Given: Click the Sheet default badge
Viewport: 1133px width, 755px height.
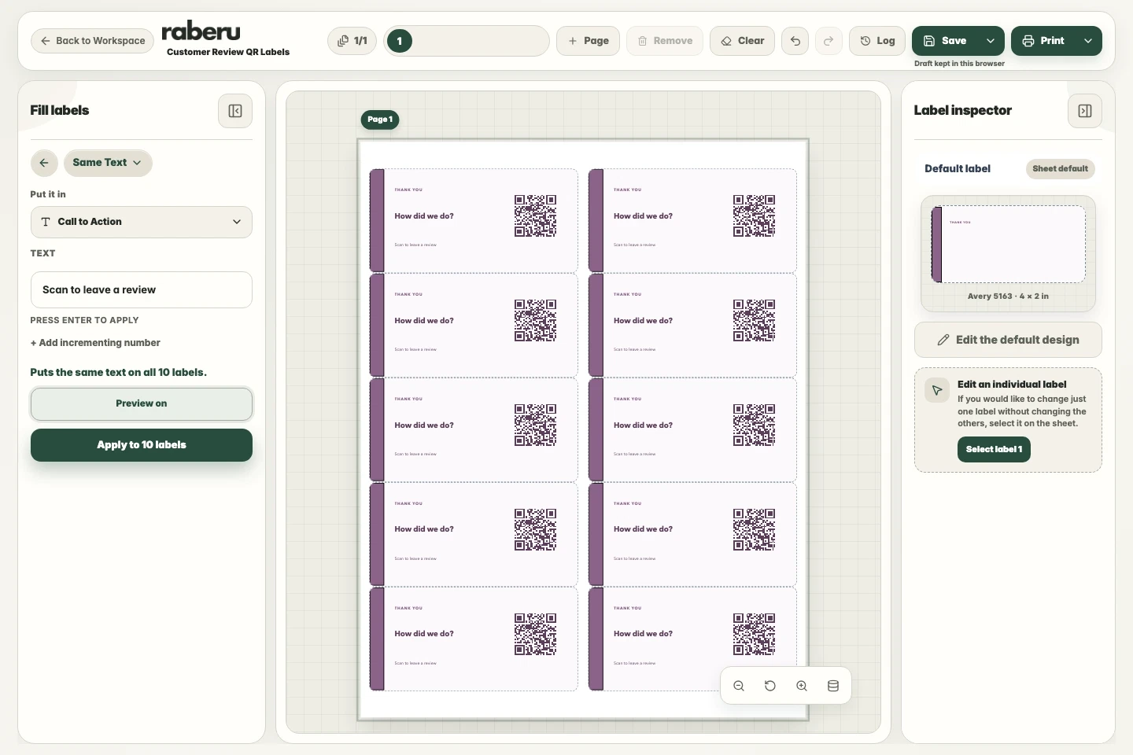Looking at the screenshot, I should click(x=1060, y=168).
